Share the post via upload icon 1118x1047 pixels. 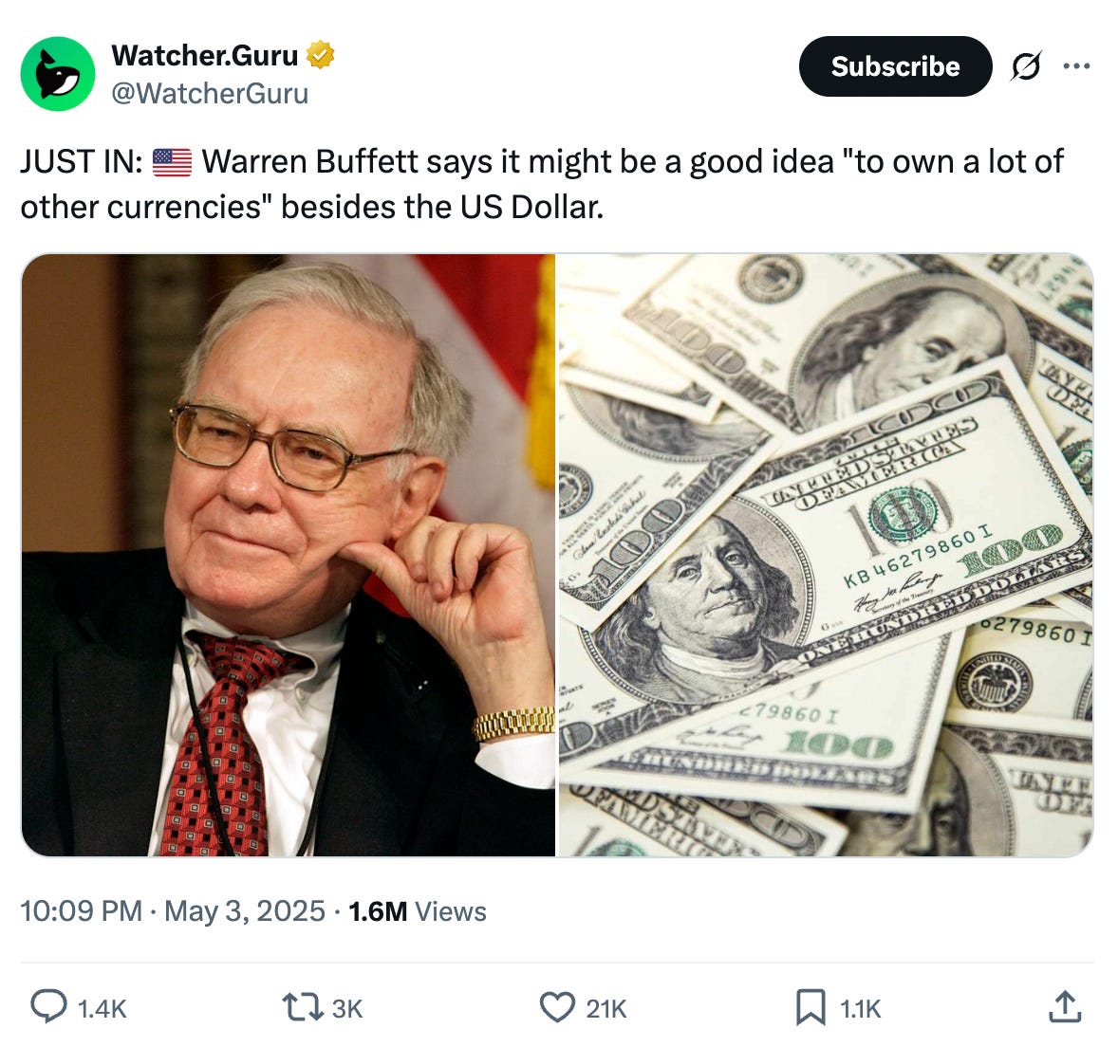[x=1065, y=1007]
